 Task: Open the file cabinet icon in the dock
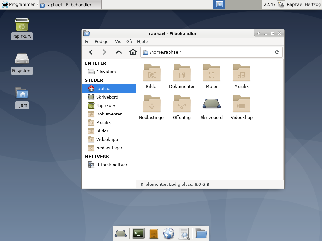[x=153, y=233]
